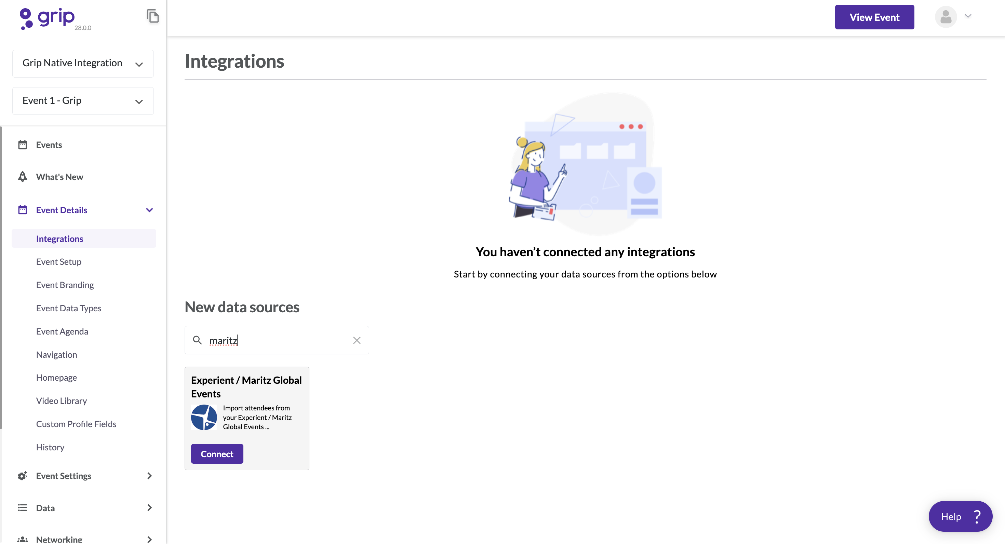The width and height of the screenshot is (1005, 544).
Task: Open Events in the sidebar
Action: [x=49, y=145]
